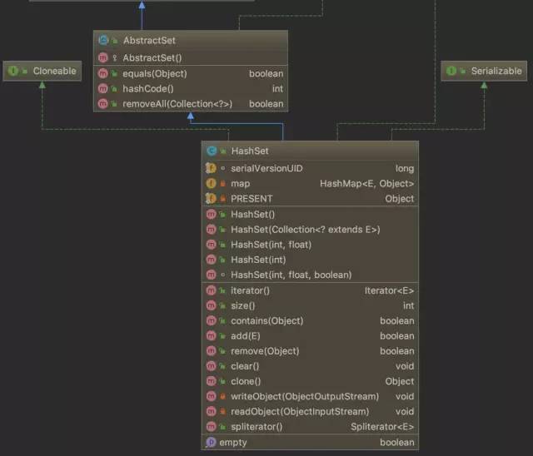Viewport: 533px width, 456px height.
Task: Click property icon beside empty
Action: 211,442
